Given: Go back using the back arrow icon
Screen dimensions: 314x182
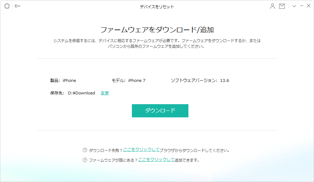Looking at the screenshot, I should point(18,6).
